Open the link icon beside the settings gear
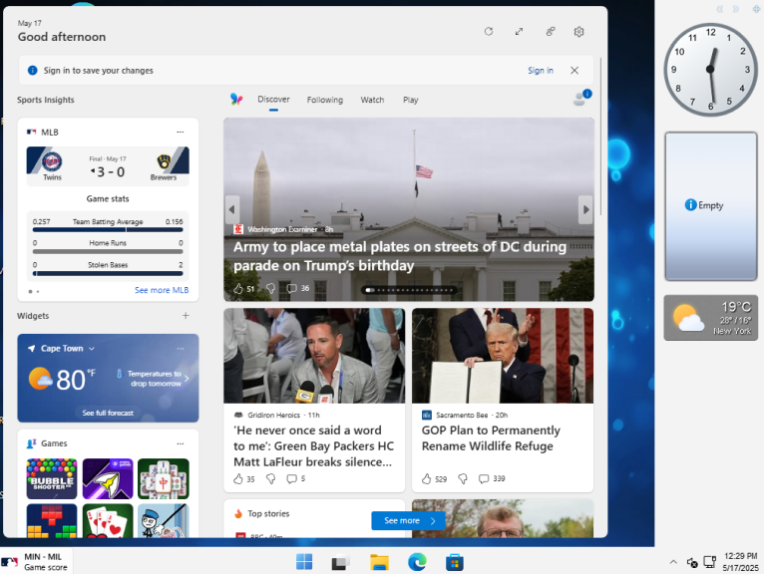764x574 pixels. pos(551,32)
